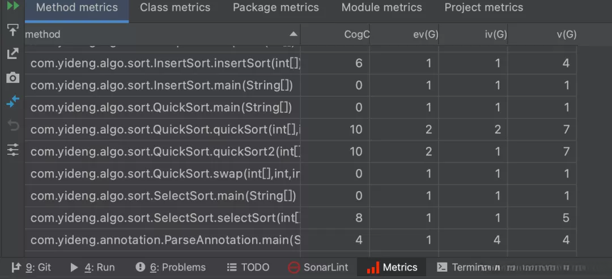
Task: Click the green rerun metrics icon
Action: [12, 6]
